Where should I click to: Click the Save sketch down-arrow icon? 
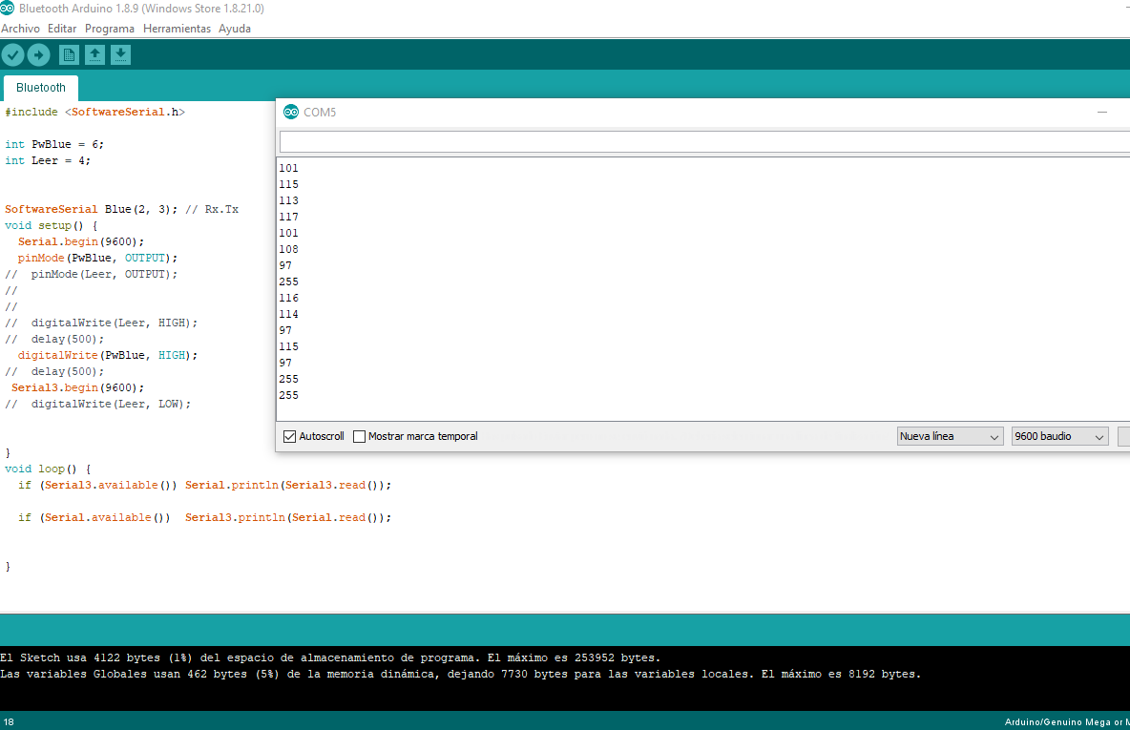coord(121,54)
